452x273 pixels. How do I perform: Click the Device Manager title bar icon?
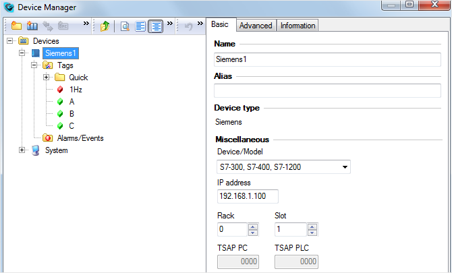coord(9,7)
